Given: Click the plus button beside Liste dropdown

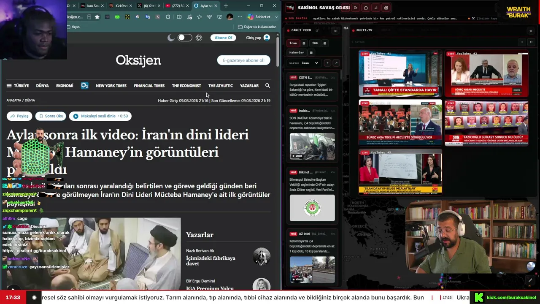Looking at the screenshot, I should 327,63.
